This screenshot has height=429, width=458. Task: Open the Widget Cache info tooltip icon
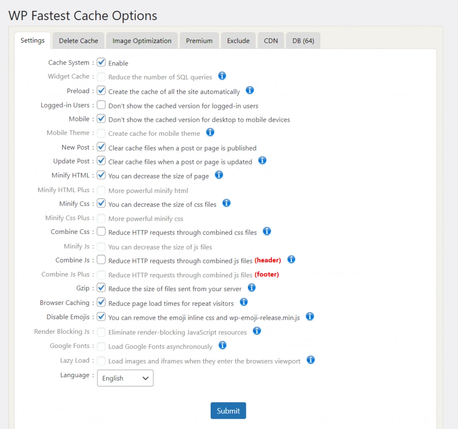pyautogui.click(x=222, y=76)
